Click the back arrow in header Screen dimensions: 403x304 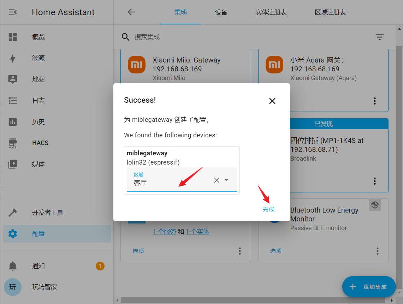click(x=131, y=12)
